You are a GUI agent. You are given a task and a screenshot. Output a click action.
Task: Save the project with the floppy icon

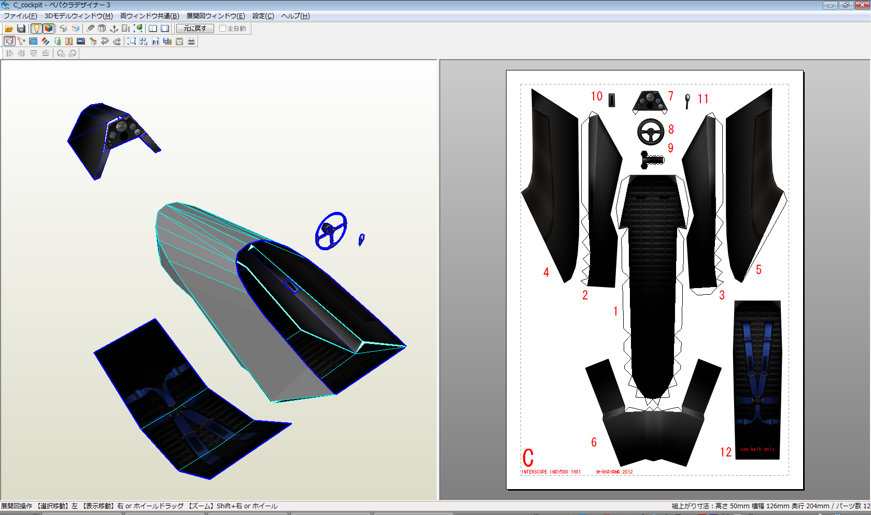click(x=21, y=28)
